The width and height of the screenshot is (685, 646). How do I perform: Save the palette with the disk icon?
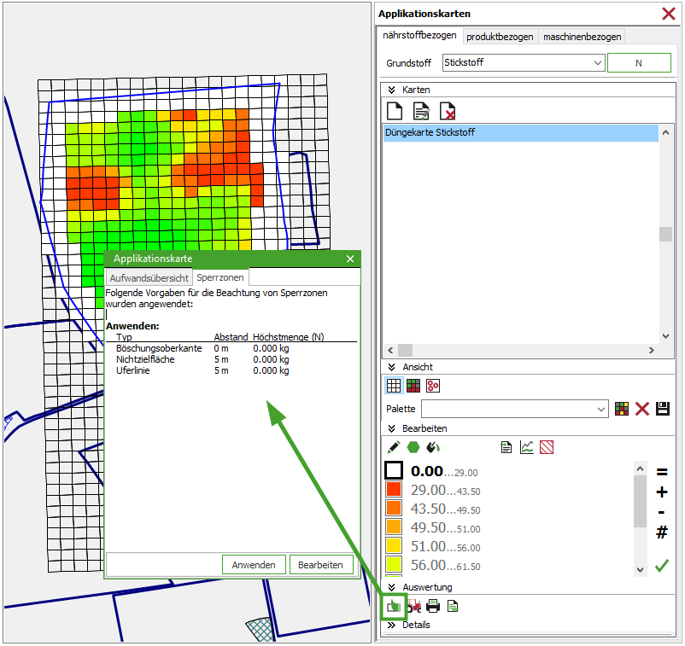[x=662, y=409]
